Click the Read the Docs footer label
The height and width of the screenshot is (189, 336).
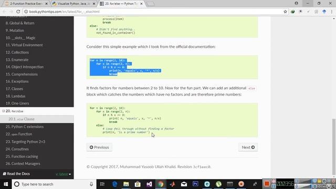coord(18,174)
